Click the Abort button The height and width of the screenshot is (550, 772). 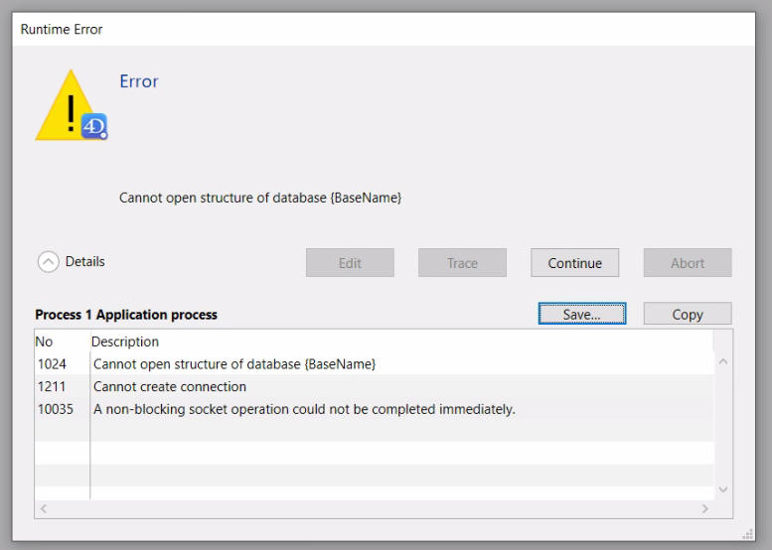tap(688, 263)
